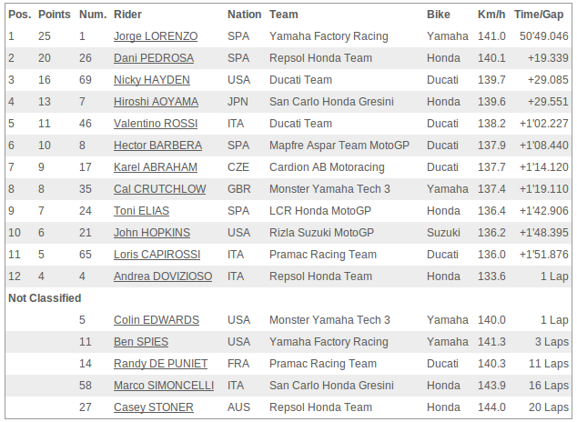Screen dimensions: 577x422
Task: Click Valentino ROSSI rider link
Action: pos(156,124)
